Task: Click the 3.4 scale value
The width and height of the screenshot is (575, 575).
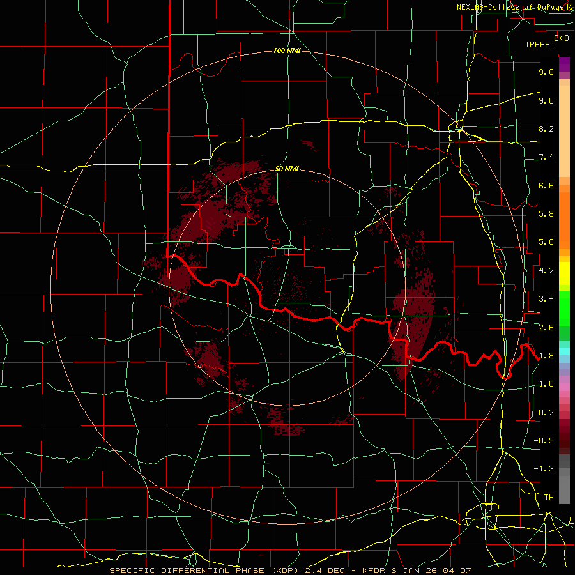Action: pos(546,299)
